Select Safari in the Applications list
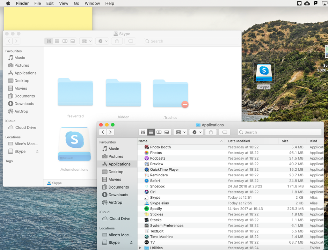 tap(155, 181)
